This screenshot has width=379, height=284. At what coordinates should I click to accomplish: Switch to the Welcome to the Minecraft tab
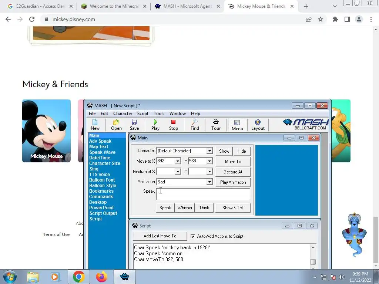(114, 7)
